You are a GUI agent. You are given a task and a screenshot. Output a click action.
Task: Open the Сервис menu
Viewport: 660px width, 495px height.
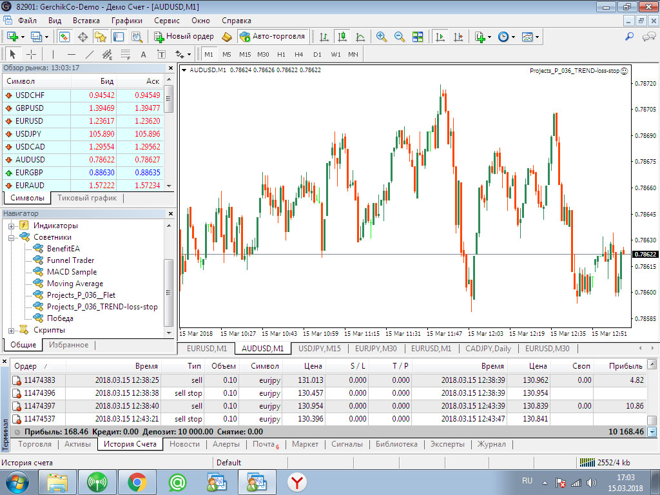(x=167, y=21)
